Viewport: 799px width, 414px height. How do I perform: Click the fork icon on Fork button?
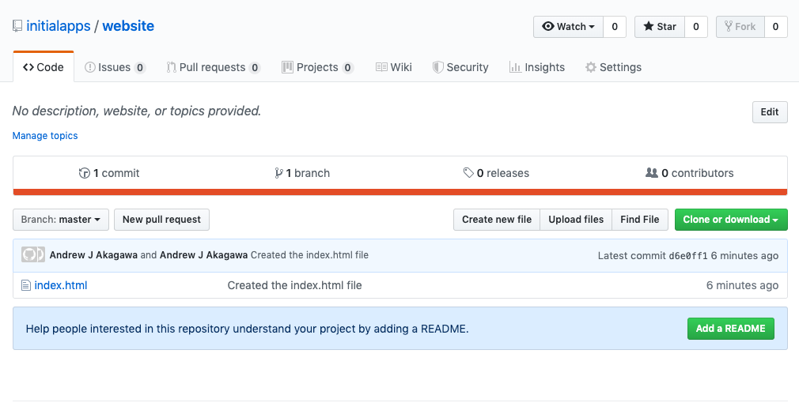tap(728, 26)
